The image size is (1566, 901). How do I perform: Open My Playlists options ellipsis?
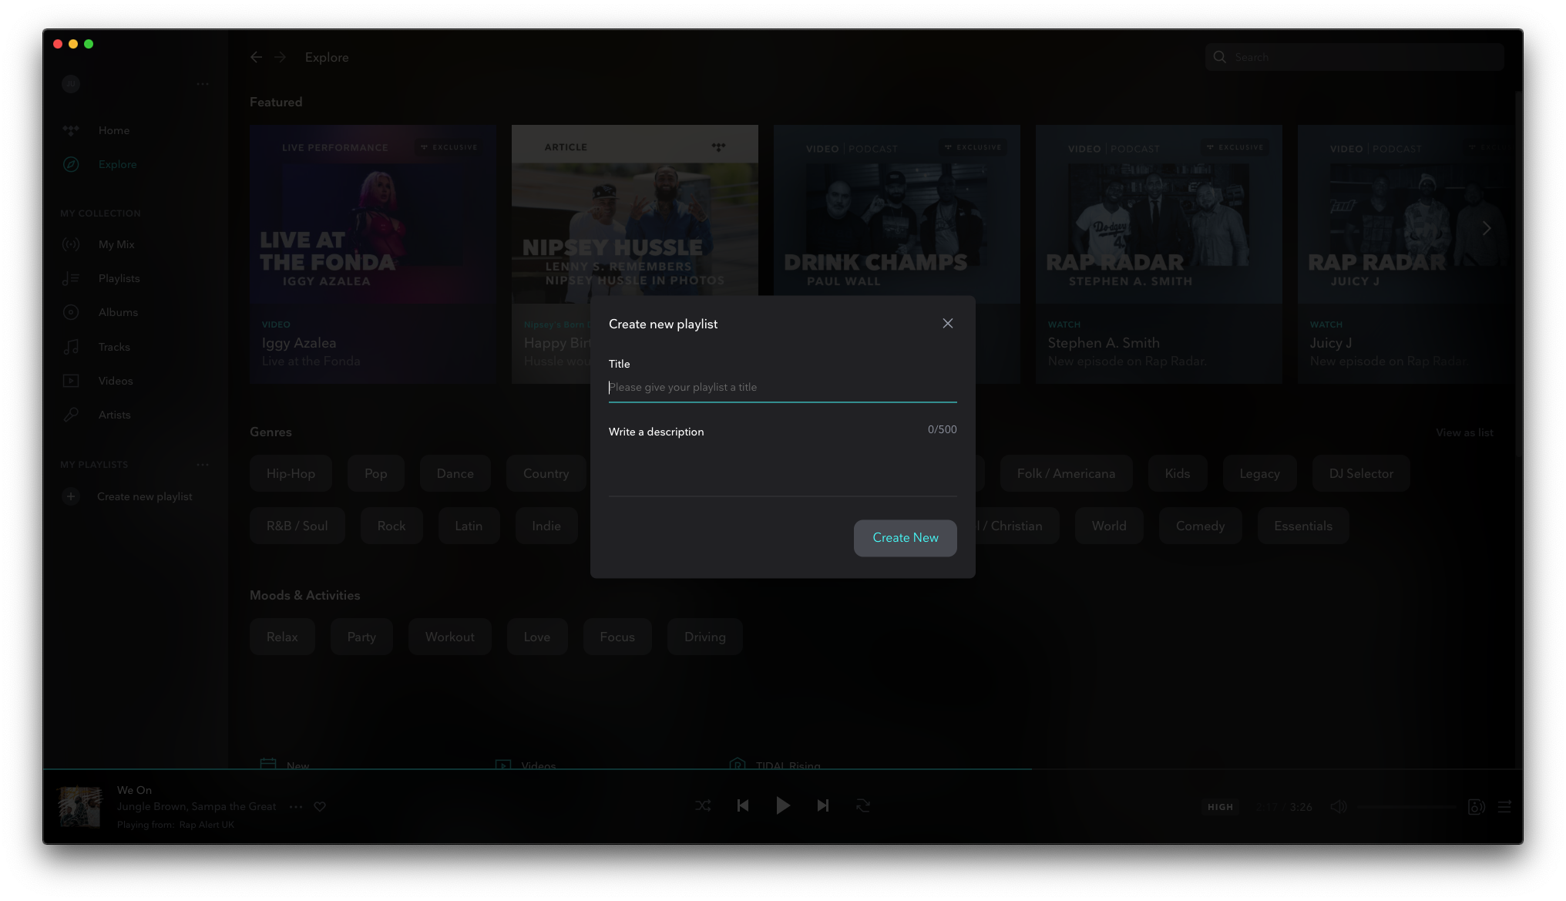pos(203,465)
